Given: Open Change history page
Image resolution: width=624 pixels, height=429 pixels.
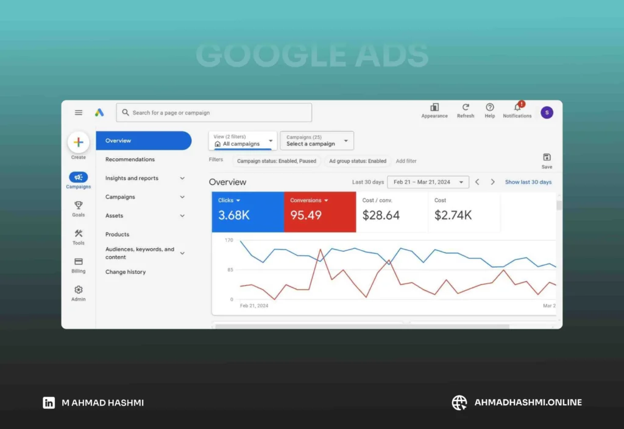Looking at the screenshot, I should 126,272.
